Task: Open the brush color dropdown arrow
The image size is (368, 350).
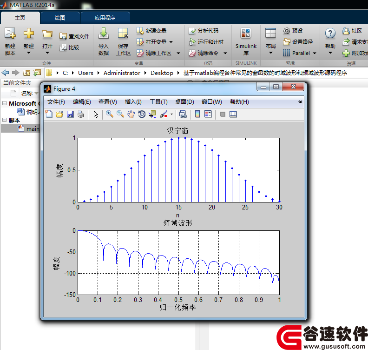Action: pos(171,114)
